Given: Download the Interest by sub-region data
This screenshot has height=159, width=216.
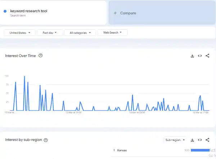Looking at the screenshot, I should pyautogui.click(x=192, y=140).
